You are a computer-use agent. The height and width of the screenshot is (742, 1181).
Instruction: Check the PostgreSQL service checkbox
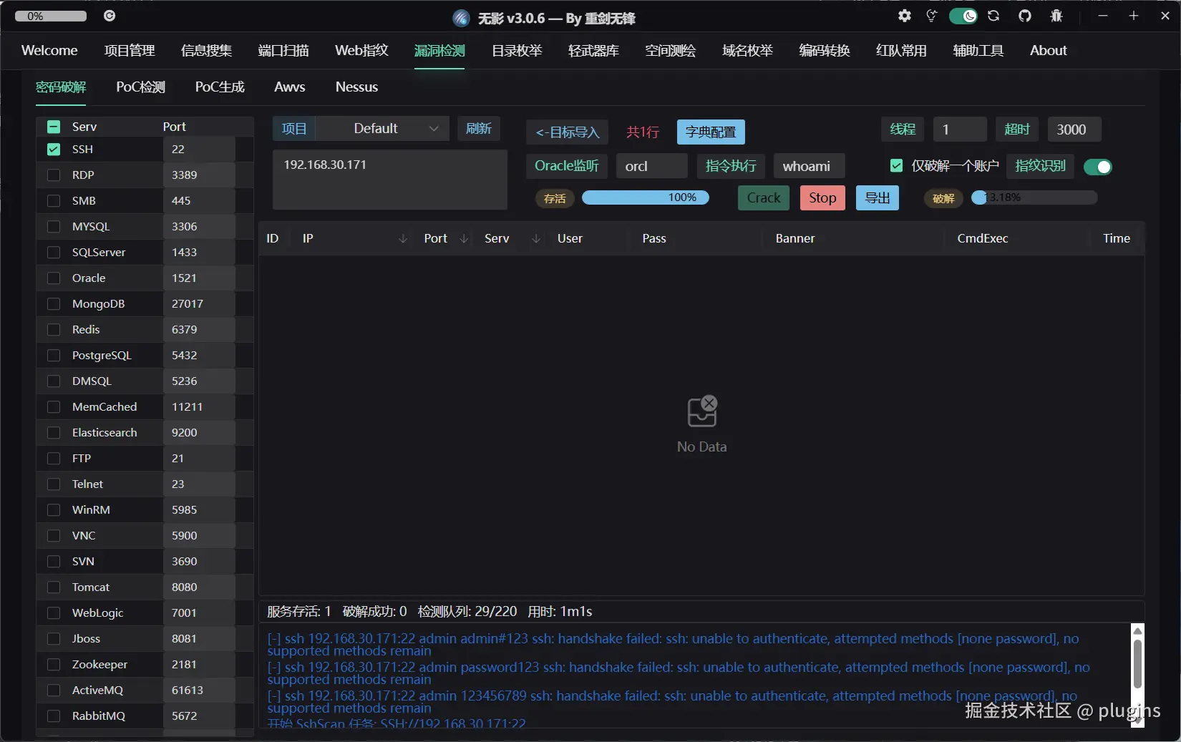(54, 355)
